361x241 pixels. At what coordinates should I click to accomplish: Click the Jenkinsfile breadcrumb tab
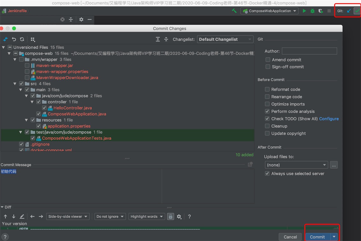point(17,11)
